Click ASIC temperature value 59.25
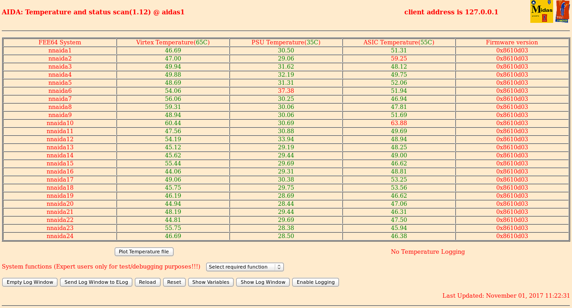Image resolution: width=572 pixels, height=308 pixels. (399, 59)
